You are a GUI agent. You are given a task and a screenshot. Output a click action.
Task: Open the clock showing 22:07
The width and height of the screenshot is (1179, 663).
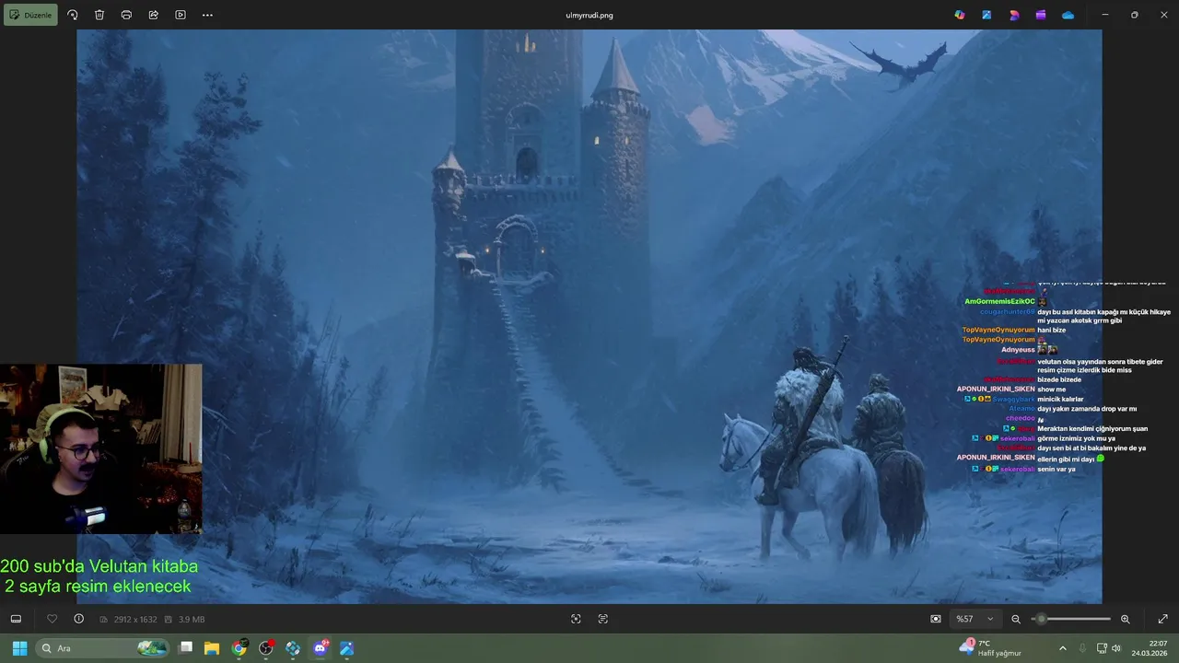click(x=1150, y=648)
